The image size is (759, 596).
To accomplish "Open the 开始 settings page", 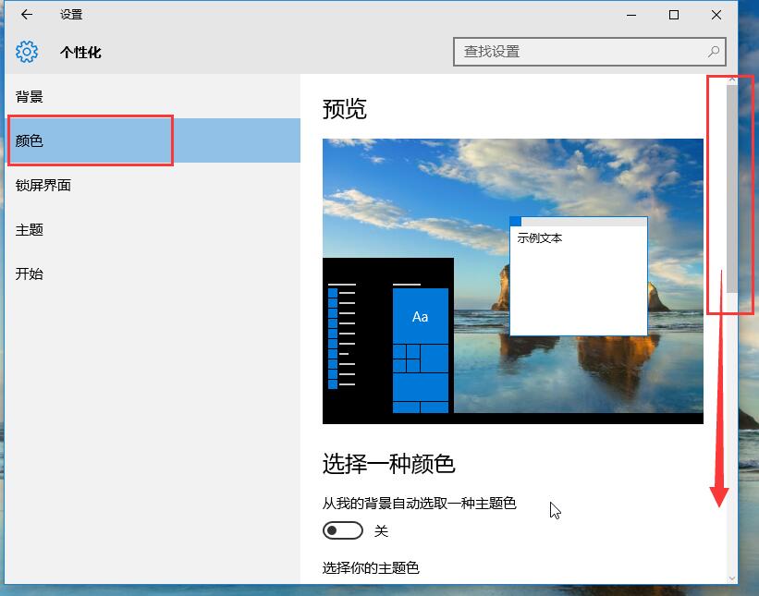I will 153,274.
